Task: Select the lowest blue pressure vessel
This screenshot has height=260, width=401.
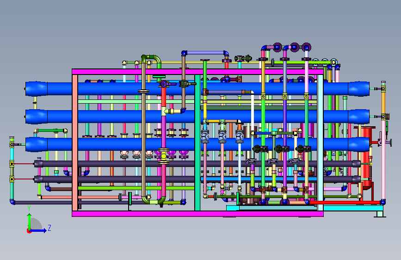Action: coord(197,144)
